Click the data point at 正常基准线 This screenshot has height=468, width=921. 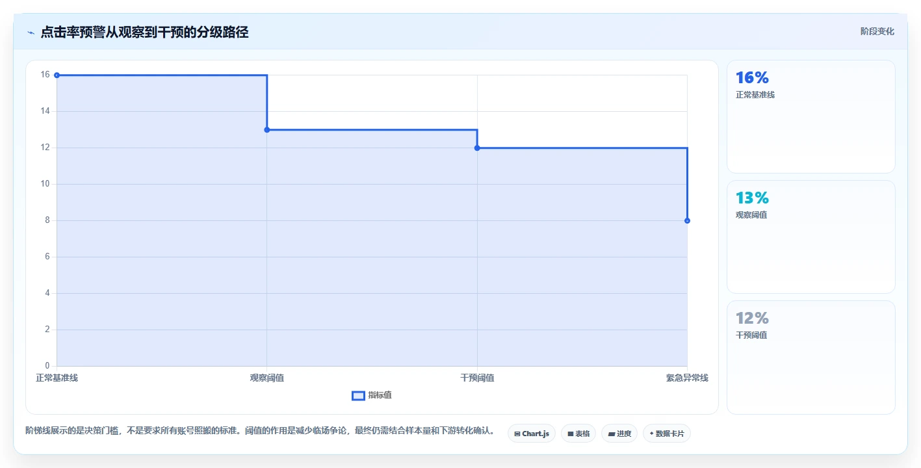pyautogui.click(x=57, y=75)
